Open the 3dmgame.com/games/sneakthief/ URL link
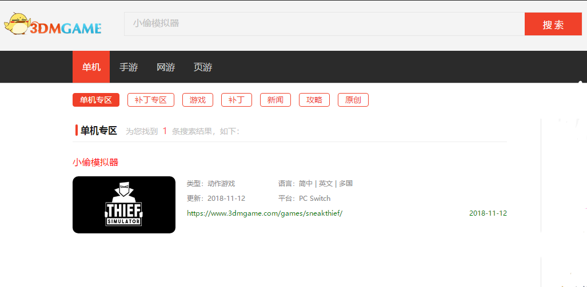This screenshot has width=587, height=287. (265, 213)
